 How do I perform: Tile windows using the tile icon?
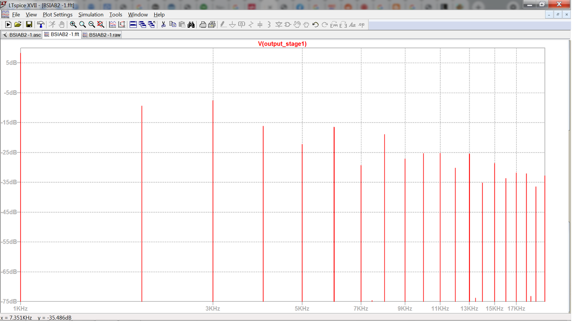tap(133, 25)
